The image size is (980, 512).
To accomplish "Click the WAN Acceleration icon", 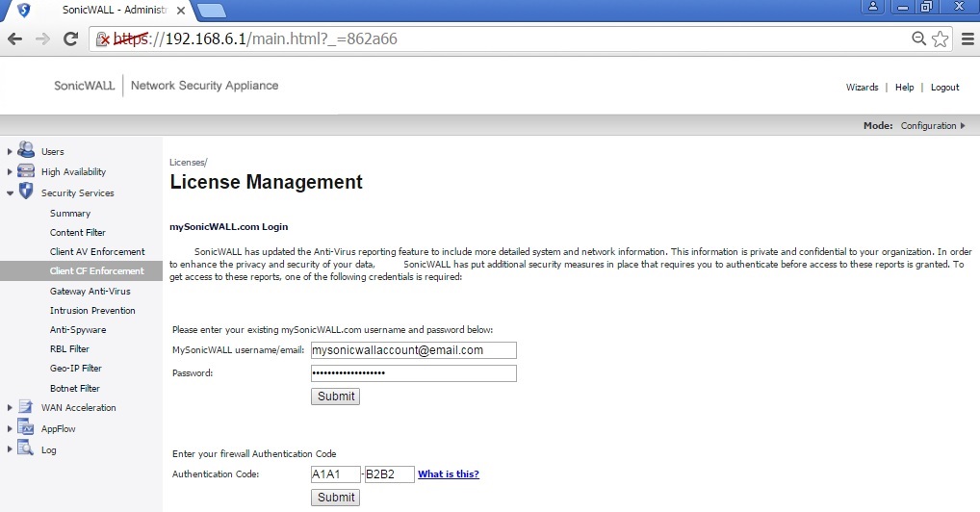I will [27, 407].
